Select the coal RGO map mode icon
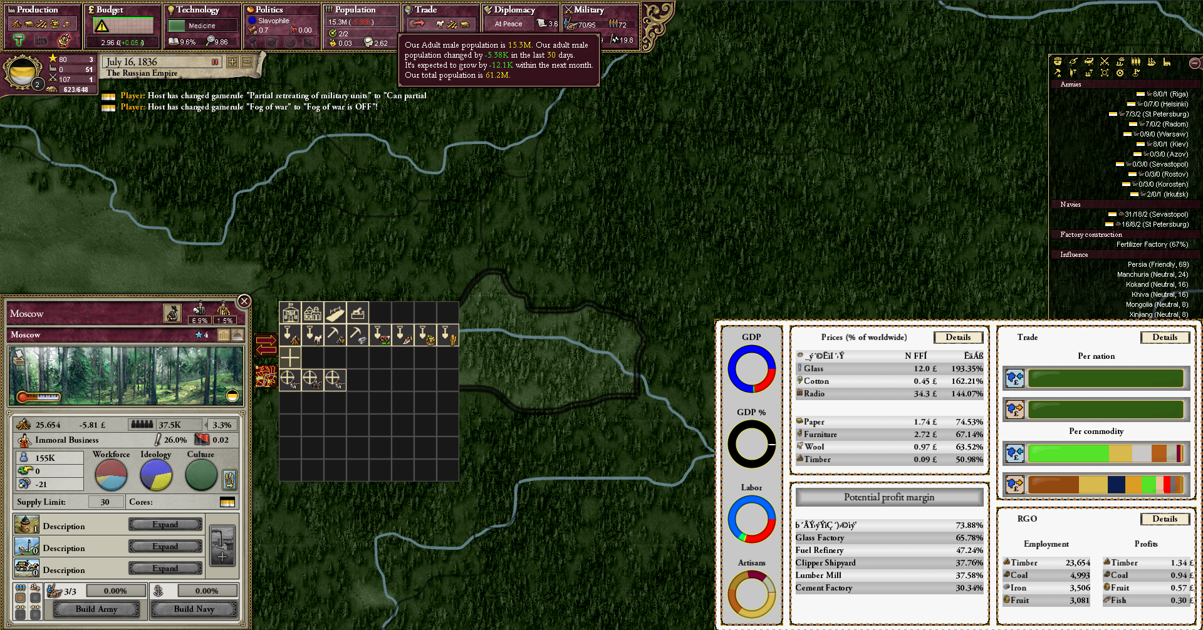 click(335, 335)
